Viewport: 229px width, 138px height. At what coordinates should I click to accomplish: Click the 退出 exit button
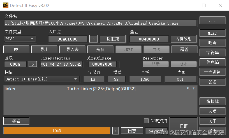tap(212, 130)
